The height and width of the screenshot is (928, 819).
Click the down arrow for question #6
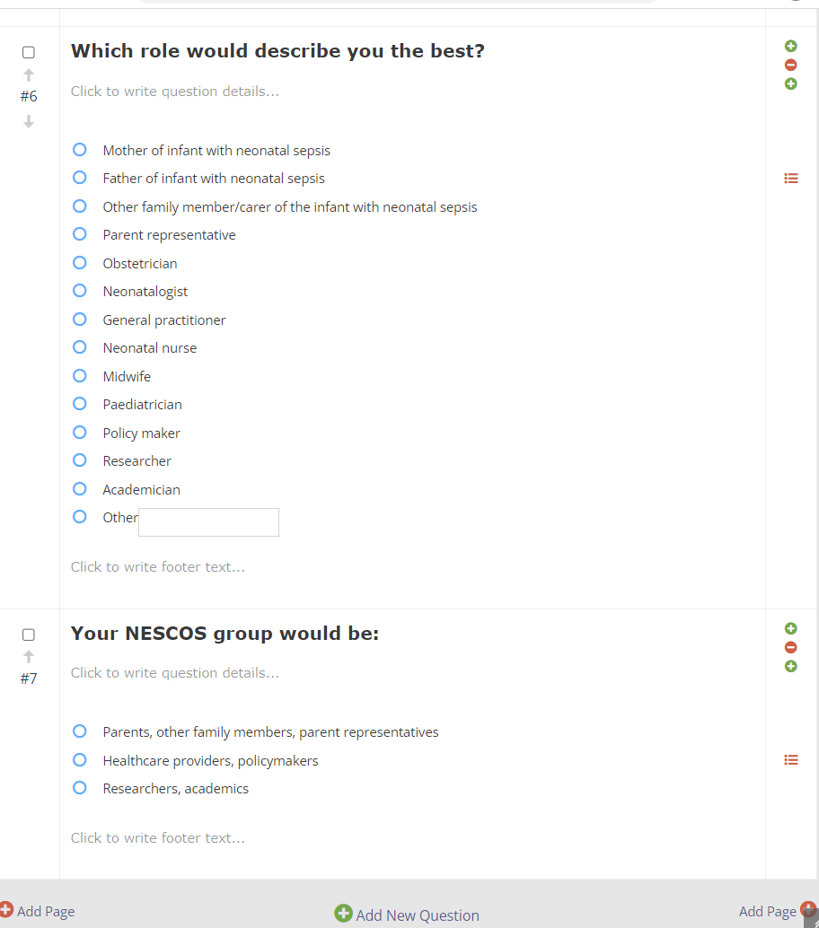29,121
